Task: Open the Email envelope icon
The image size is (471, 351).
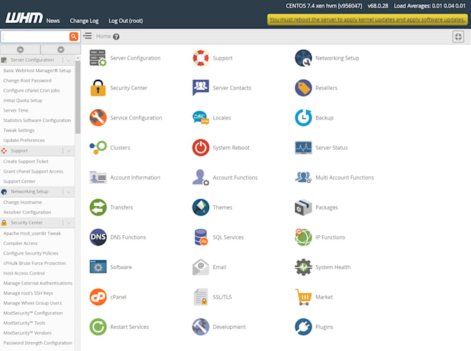Action: (x=201, y=267)
